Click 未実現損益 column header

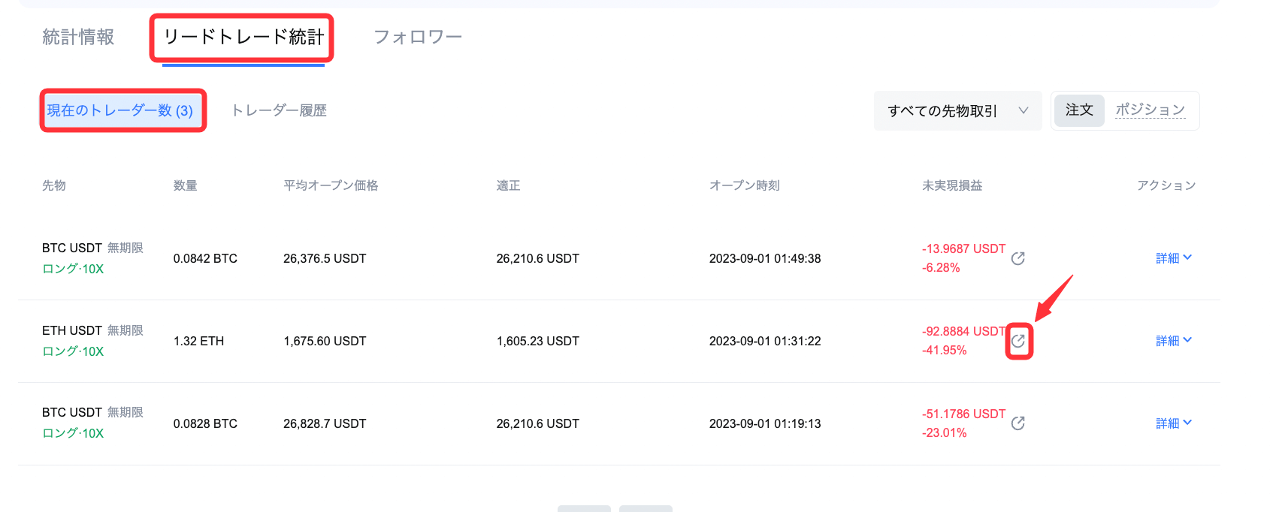point(952,185)
